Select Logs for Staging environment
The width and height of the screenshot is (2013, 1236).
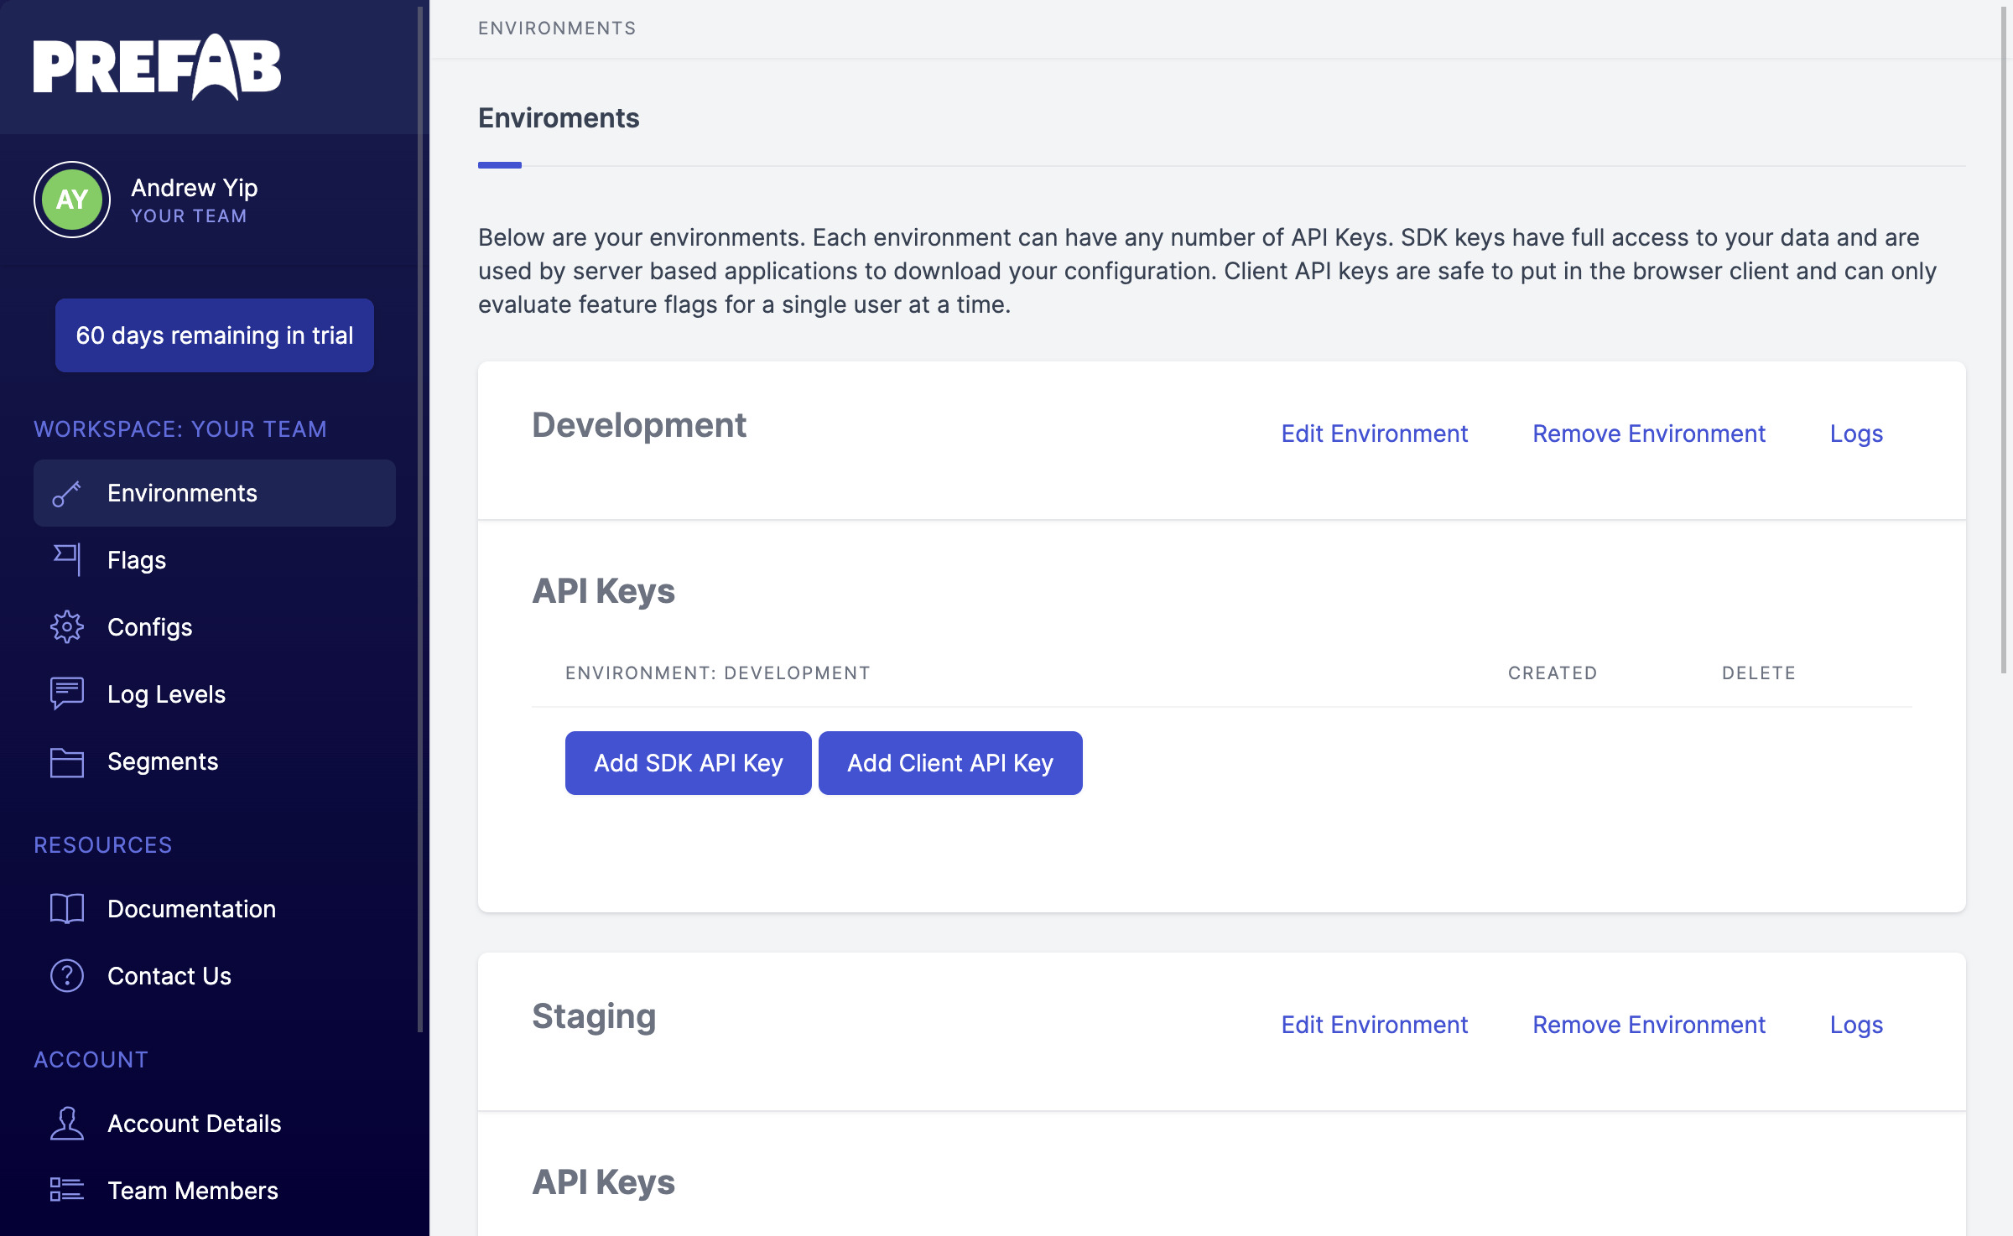[1856, 1023]
